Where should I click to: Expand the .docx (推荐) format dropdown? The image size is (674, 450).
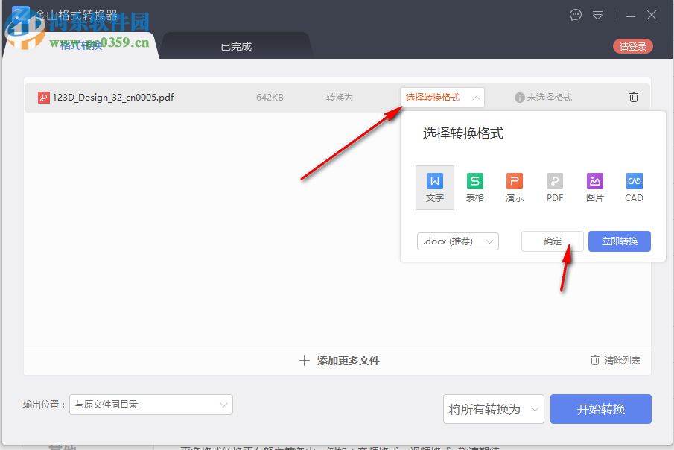[x=458, y=241]
